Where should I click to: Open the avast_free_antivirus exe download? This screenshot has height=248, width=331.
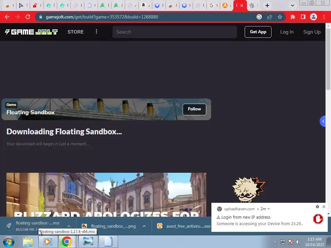coord(184,226)
